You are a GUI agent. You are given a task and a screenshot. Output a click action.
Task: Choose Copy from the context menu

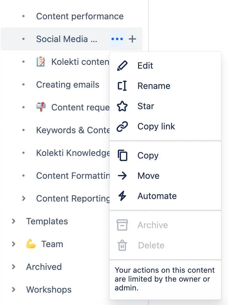pos(148,155)
